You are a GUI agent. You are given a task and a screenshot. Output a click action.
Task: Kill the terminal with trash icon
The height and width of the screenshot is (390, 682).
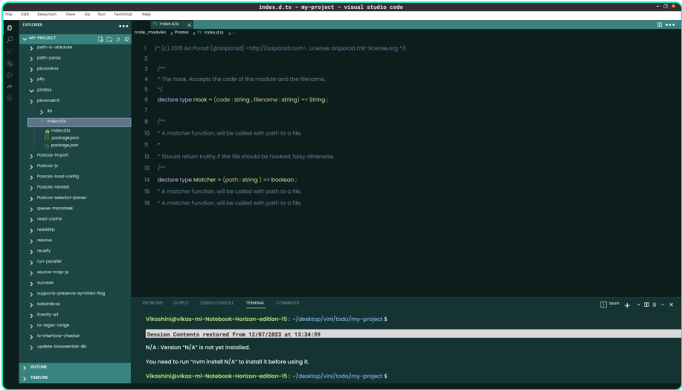(654, 305)
